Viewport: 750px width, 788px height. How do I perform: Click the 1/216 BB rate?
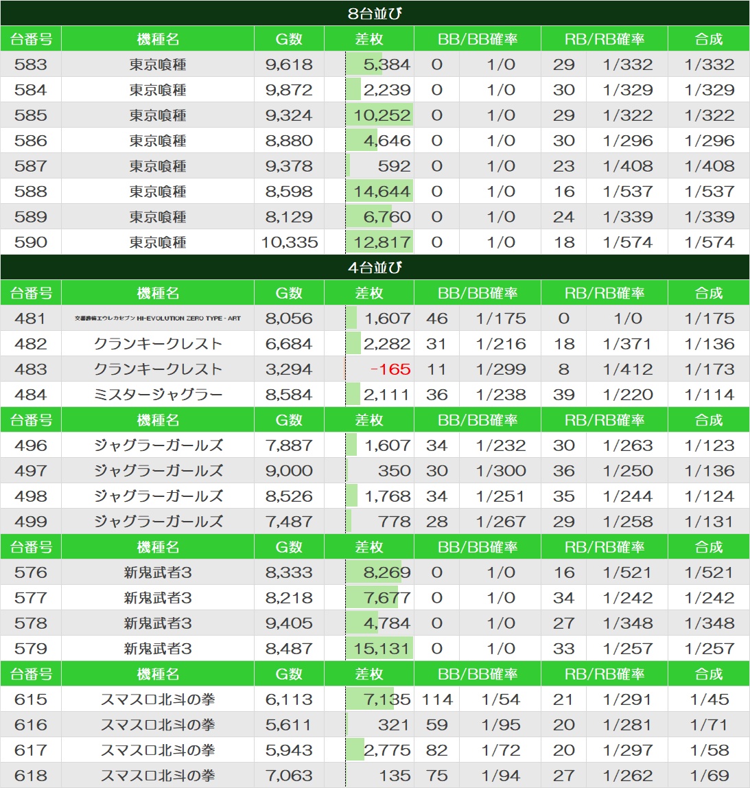click(501, 344)
